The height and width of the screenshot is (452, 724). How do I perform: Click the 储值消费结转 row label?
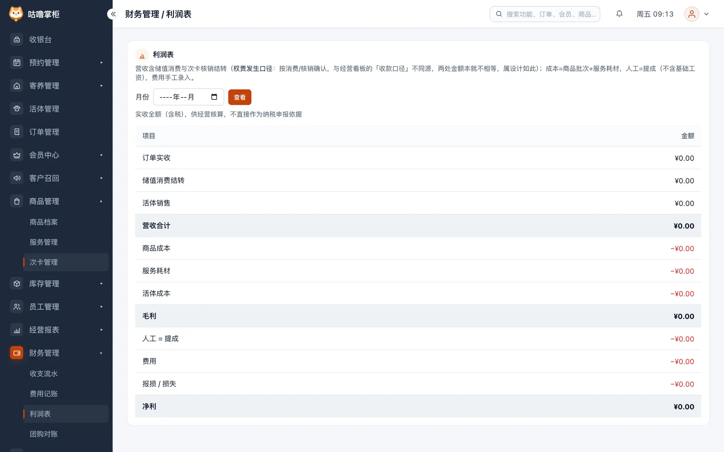[163, 180]
